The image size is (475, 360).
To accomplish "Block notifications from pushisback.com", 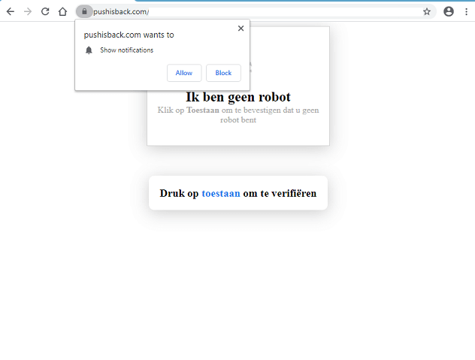I will click(223, 73).
